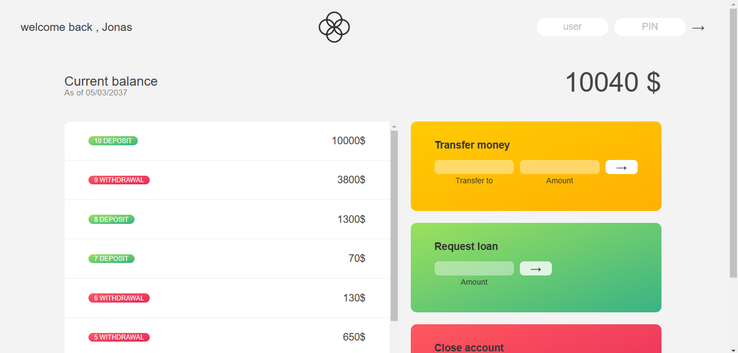The image size is (738, 353).
Task: Click the loan Amount input field
Action: [474, 268]
